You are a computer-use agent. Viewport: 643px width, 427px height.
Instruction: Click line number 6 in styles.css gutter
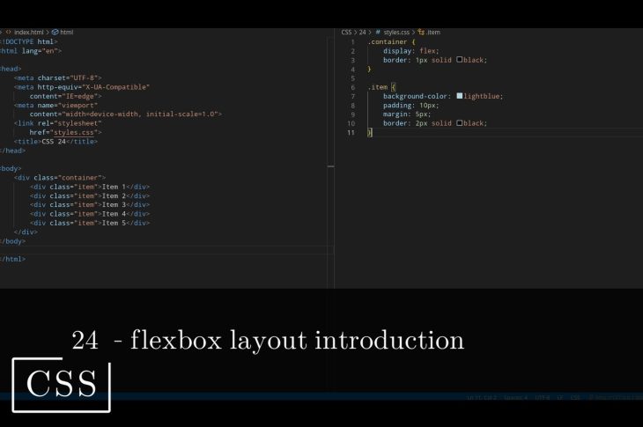[x=352, y=87]
